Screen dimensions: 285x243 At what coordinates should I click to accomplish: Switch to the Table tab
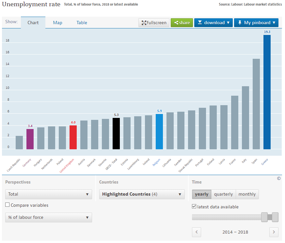coord(82,23)
